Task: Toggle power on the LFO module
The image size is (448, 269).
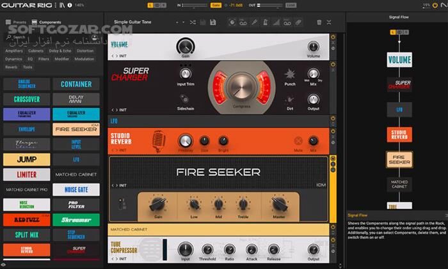Action: click(333, 118)
